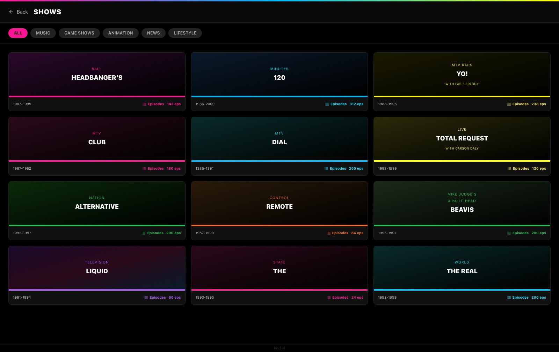Open the BEAVIS show card

click(462, 211)
